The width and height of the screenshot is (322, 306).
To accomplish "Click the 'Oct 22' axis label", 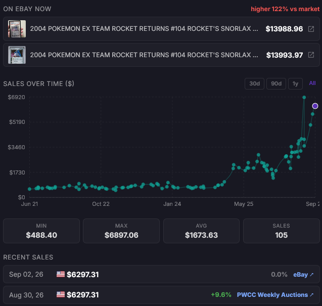I will coord(101,204).
